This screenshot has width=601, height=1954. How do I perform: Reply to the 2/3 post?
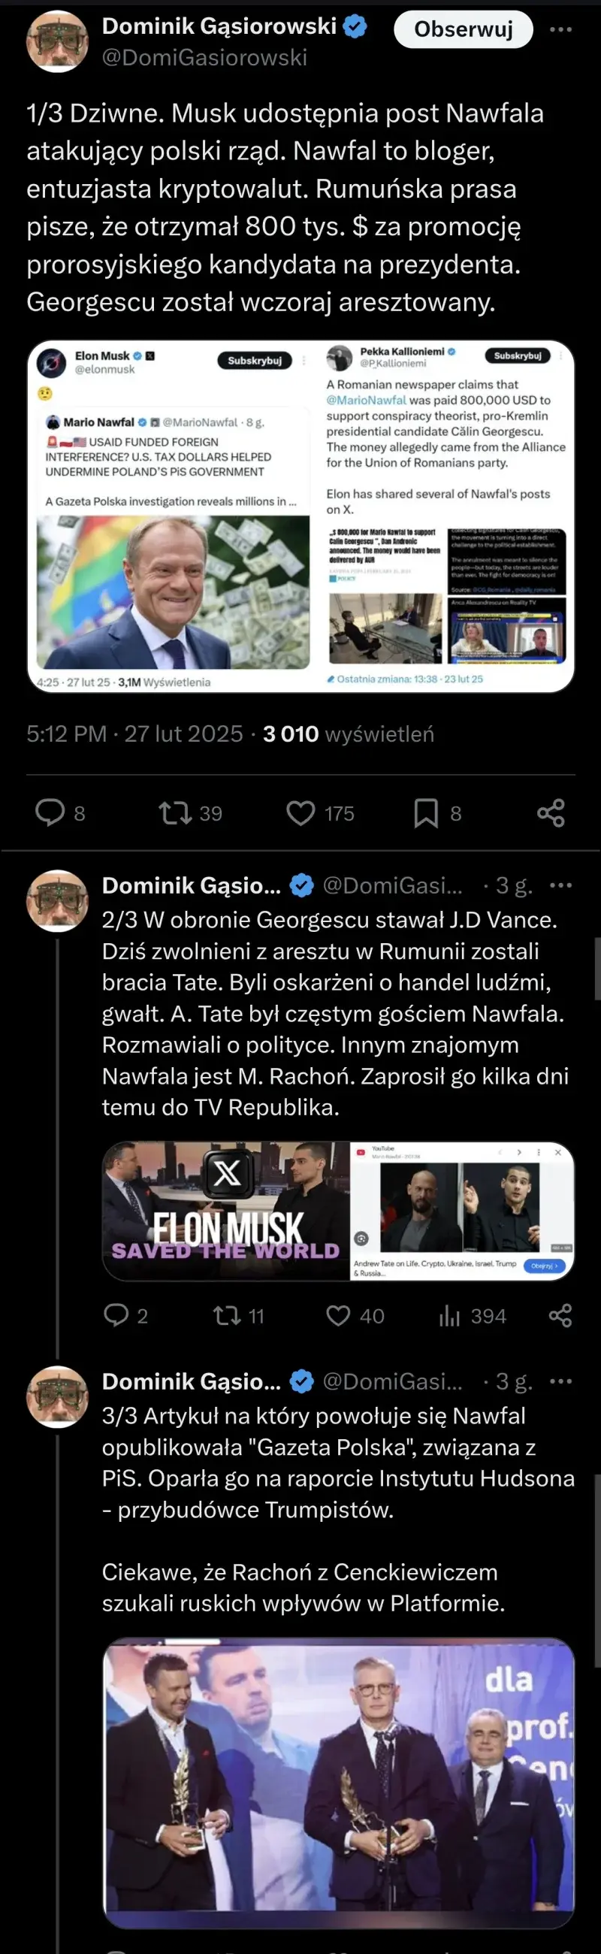point(116,1314)
